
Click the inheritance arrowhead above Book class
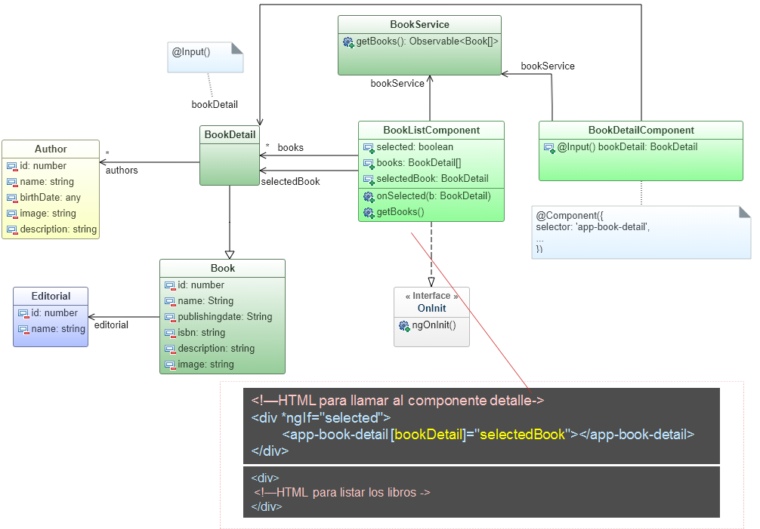[x=230, y=254]
